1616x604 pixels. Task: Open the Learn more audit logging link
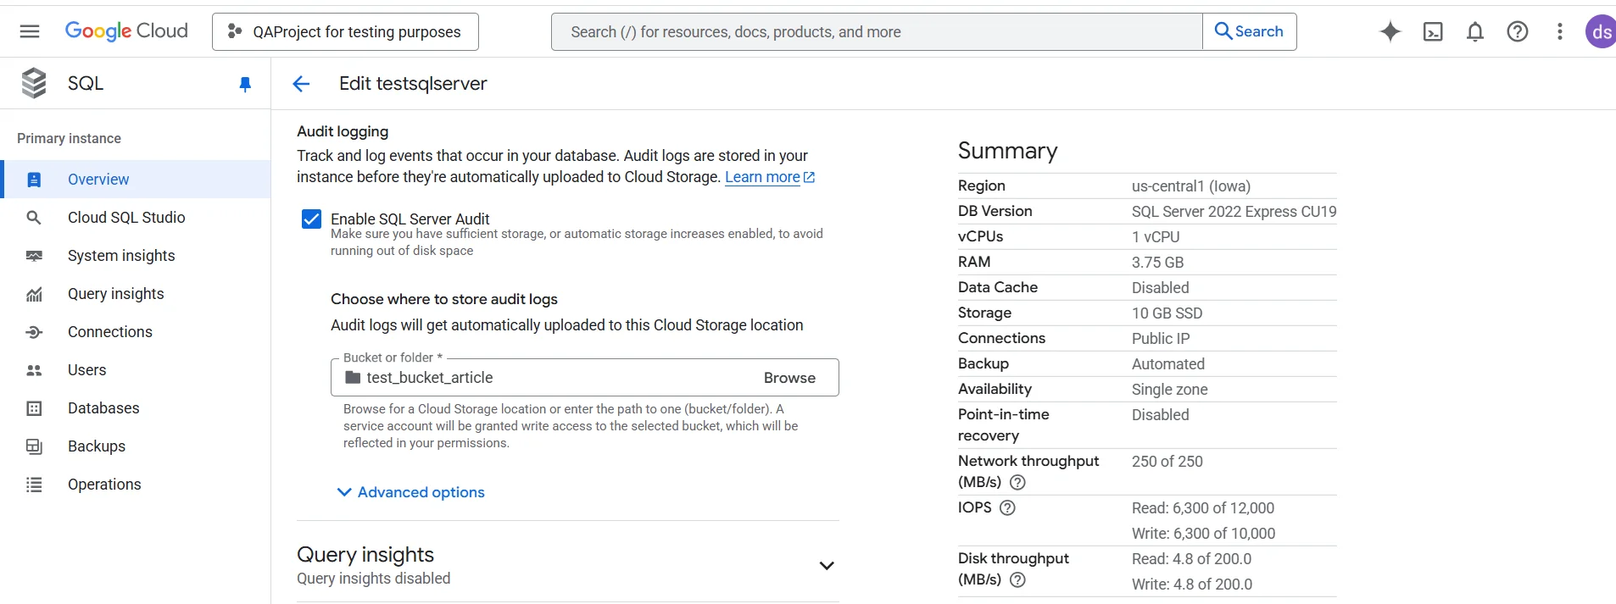pos(770,177)
